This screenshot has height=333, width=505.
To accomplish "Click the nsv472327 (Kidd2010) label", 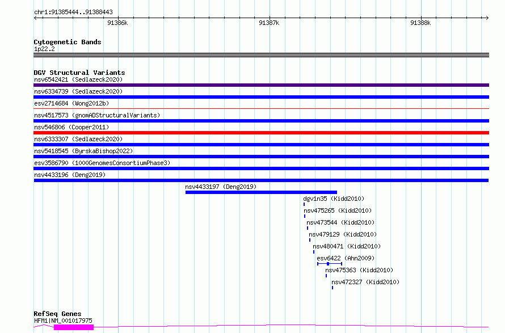I will pos(365,282).
